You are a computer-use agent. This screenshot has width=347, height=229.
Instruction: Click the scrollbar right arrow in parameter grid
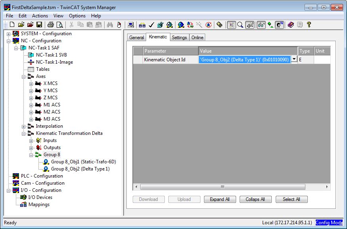pos(327,187)
